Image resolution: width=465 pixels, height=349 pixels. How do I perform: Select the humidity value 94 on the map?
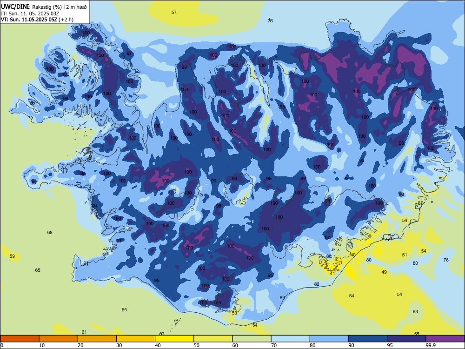(94, 206)
